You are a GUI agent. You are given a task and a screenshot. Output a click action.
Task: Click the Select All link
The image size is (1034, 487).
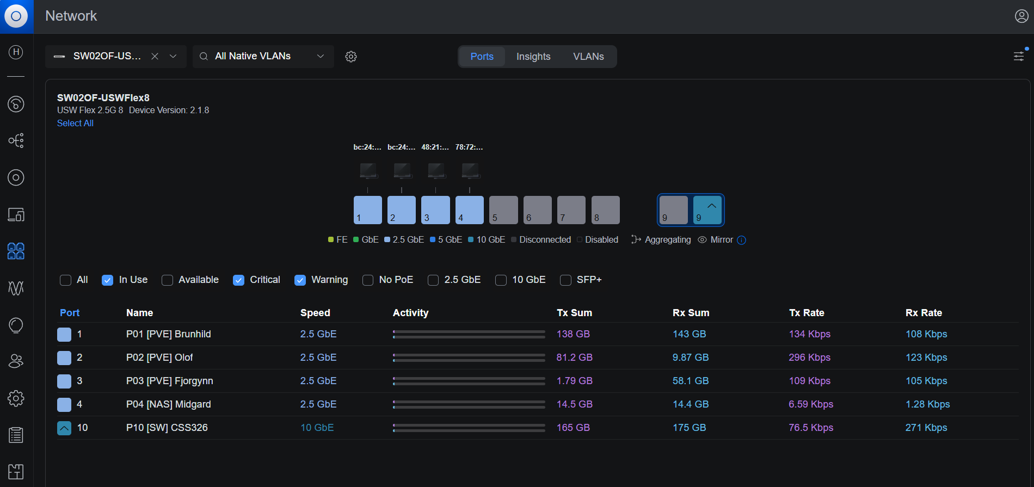[75, 124]
